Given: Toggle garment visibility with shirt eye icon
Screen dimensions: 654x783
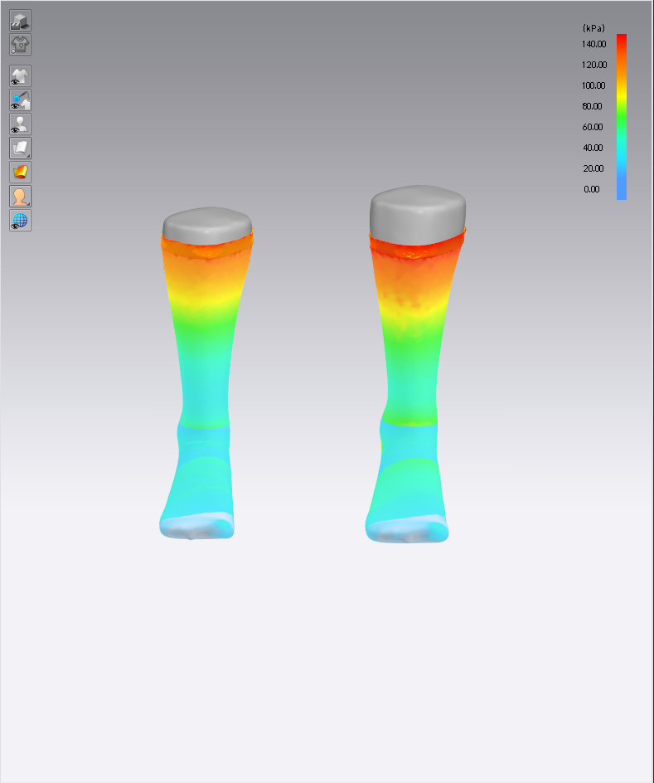Looking at the screenshot, I should [20, 76].
